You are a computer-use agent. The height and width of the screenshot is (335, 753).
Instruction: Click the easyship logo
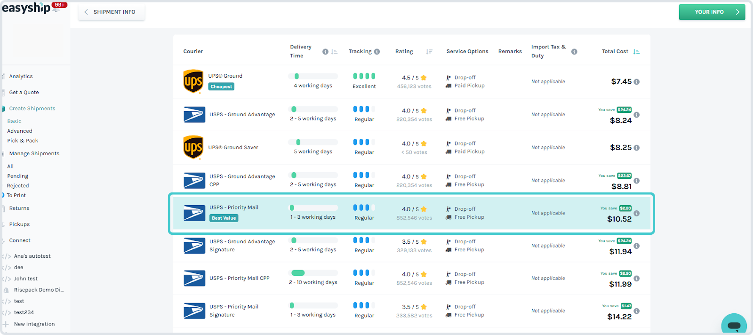coord(26,8)
